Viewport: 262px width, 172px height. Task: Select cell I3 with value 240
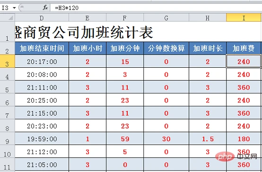click(244, 62)
